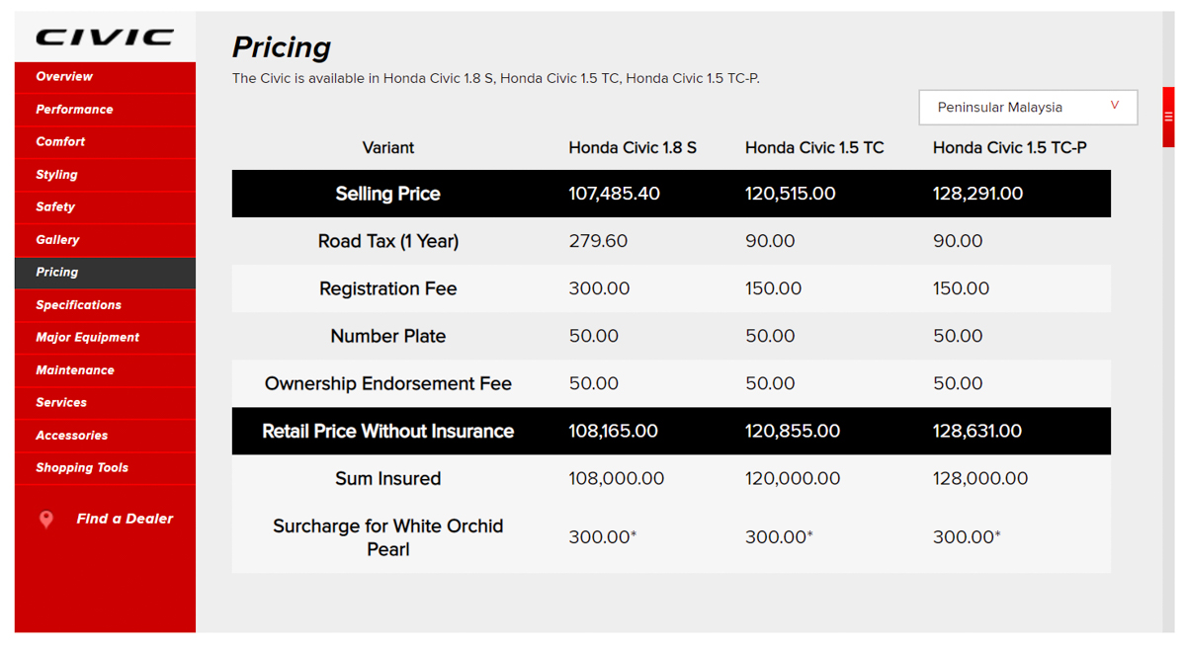Click the dropdown chevron arrow
1186x648 pixels.
[1115, 106]
